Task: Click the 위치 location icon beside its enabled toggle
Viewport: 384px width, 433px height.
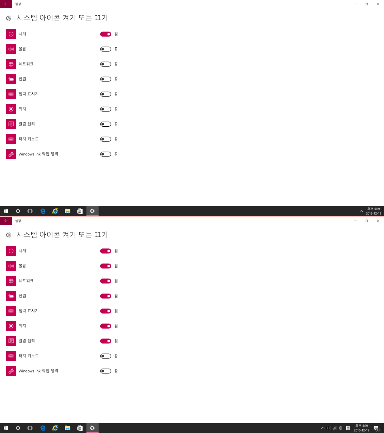Action: (11, 326)
